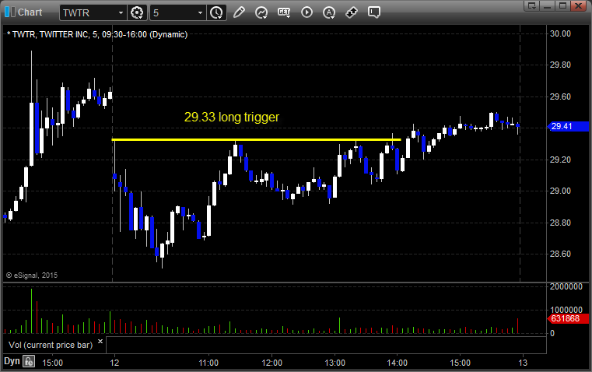The width and height of the screenshot is (592, 372).
Task: Minimize the chart window
Action: (548, 5)
